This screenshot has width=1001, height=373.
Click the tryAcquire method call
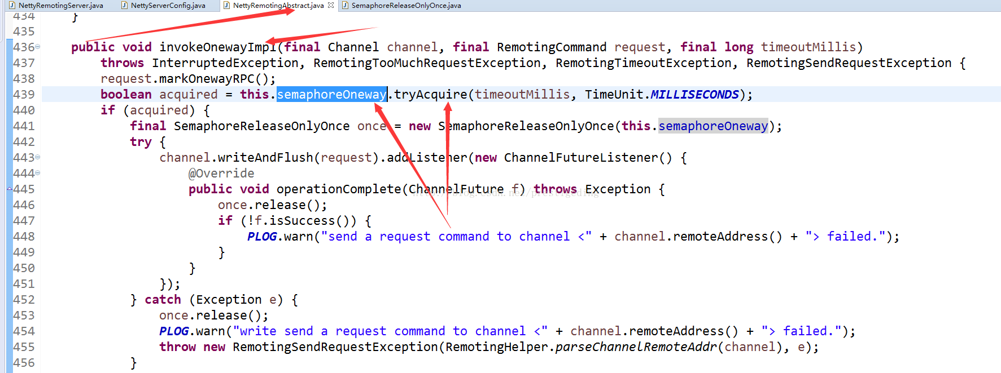pyautogui.click(x=430, y=95)
